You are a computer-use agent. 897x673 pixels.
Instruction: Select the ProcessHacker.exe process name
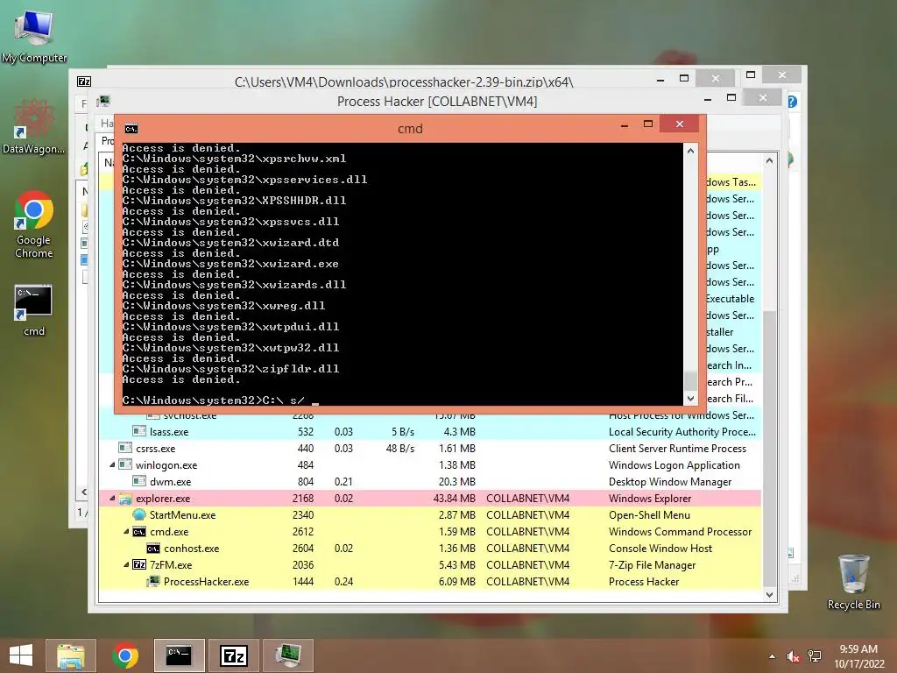pyautogui.click(x=207, y=582)
